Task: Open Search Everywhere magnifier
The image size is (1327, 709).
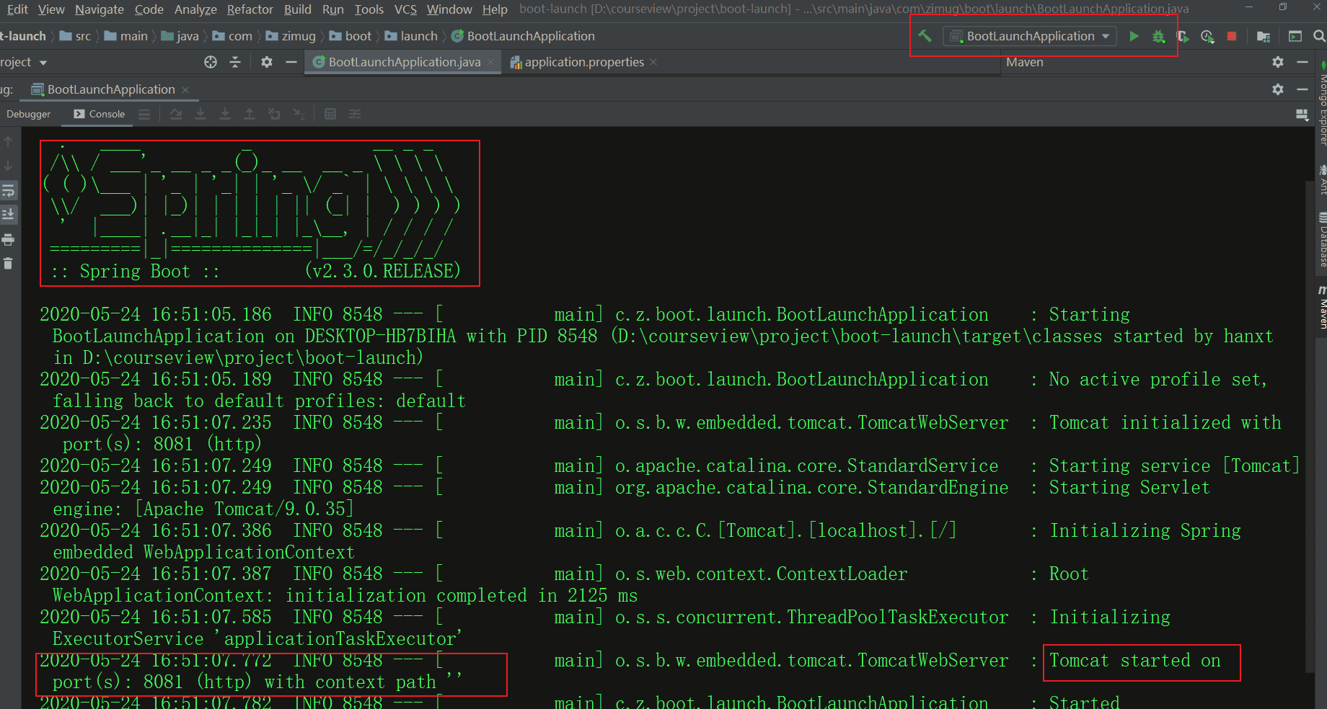Action: tap(1319, 36)
